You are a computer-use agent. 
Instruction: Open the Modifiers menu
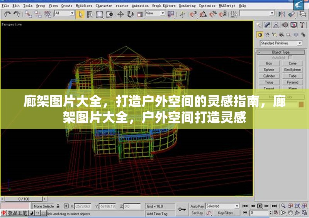(x=83, y=6)
